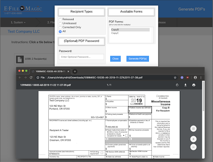The width and height of the screenshot is (213, 162).
Task: Click the red browser extension icon
Action: point(188,78)
